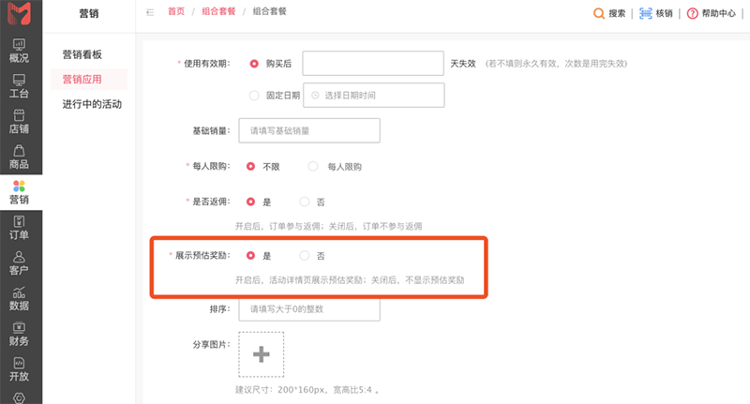This screenshot has width=750, height=404.
Task: Click the 分享图片 upload plus box
Action: [x=262, y=354]
